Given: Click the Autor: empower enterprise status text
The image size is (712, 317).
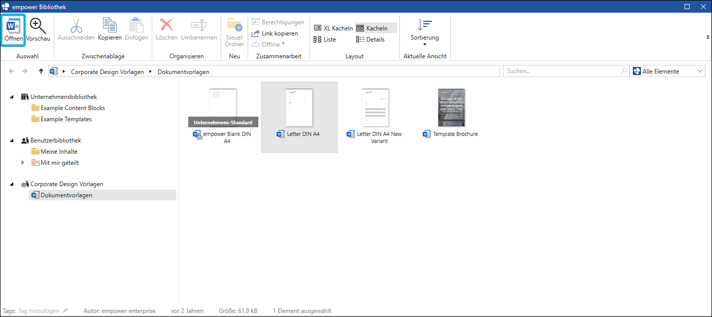Looking at the screenshot, I should point(120,311).
